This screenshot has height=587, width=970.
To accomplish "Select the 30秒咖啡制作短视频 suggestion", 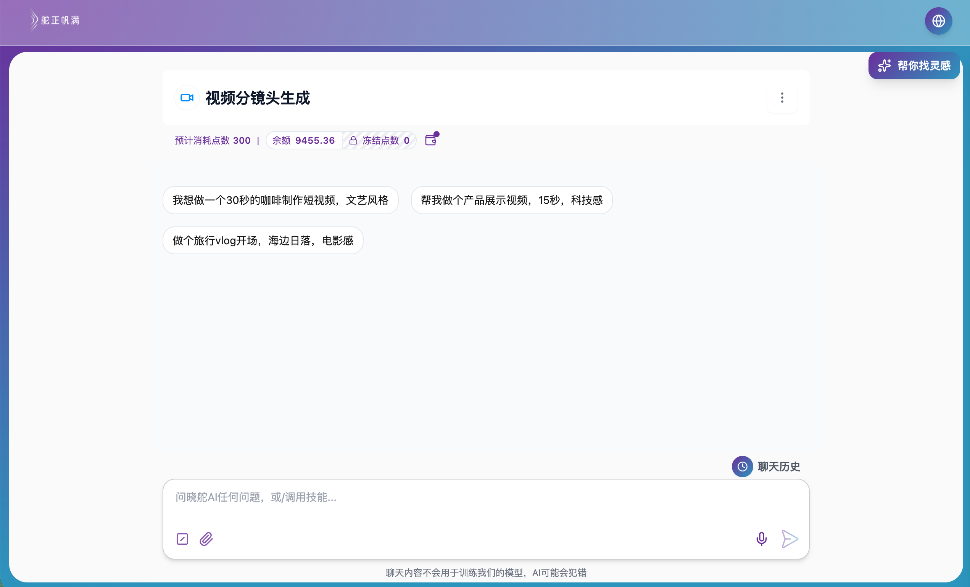I will 281,200.
